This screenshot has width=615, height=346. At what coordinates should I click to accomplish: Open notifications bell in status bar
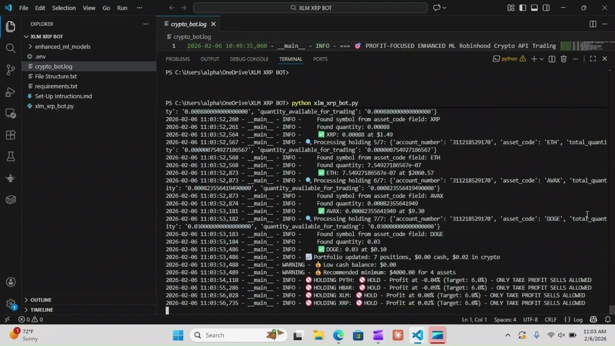[607, 320]
